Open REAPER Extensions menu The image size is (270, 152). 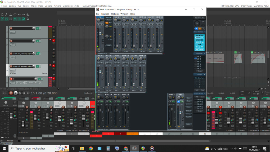[x=68, y=6]
